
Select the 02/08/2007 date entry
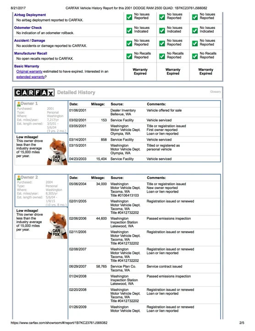[78, 249]
